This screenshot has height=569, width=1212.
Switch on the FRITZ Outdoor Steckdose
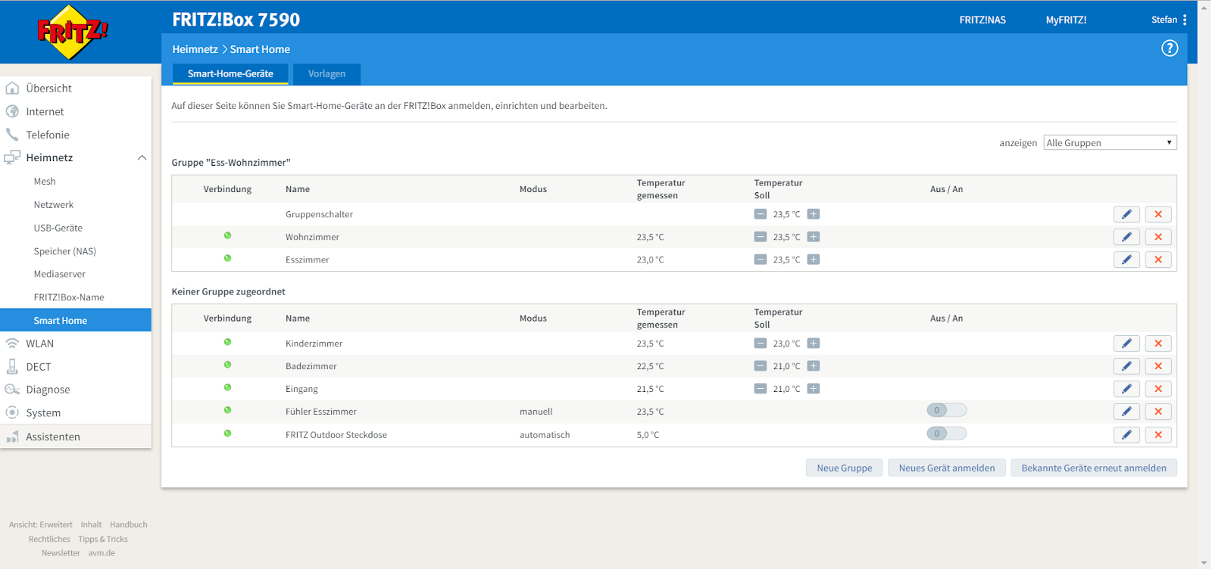(946, 434)
